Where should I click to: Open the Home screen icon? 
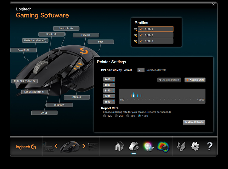[119, 146]
